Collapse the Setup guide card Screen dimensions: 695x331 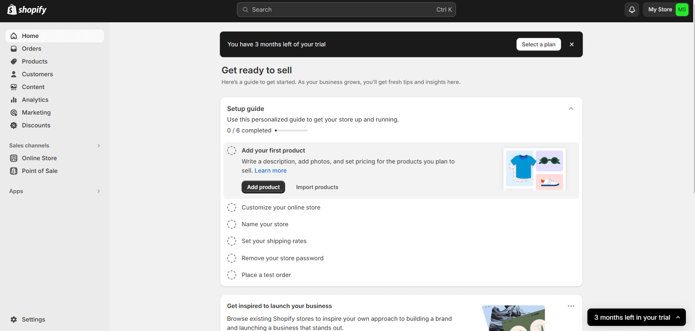571,109
